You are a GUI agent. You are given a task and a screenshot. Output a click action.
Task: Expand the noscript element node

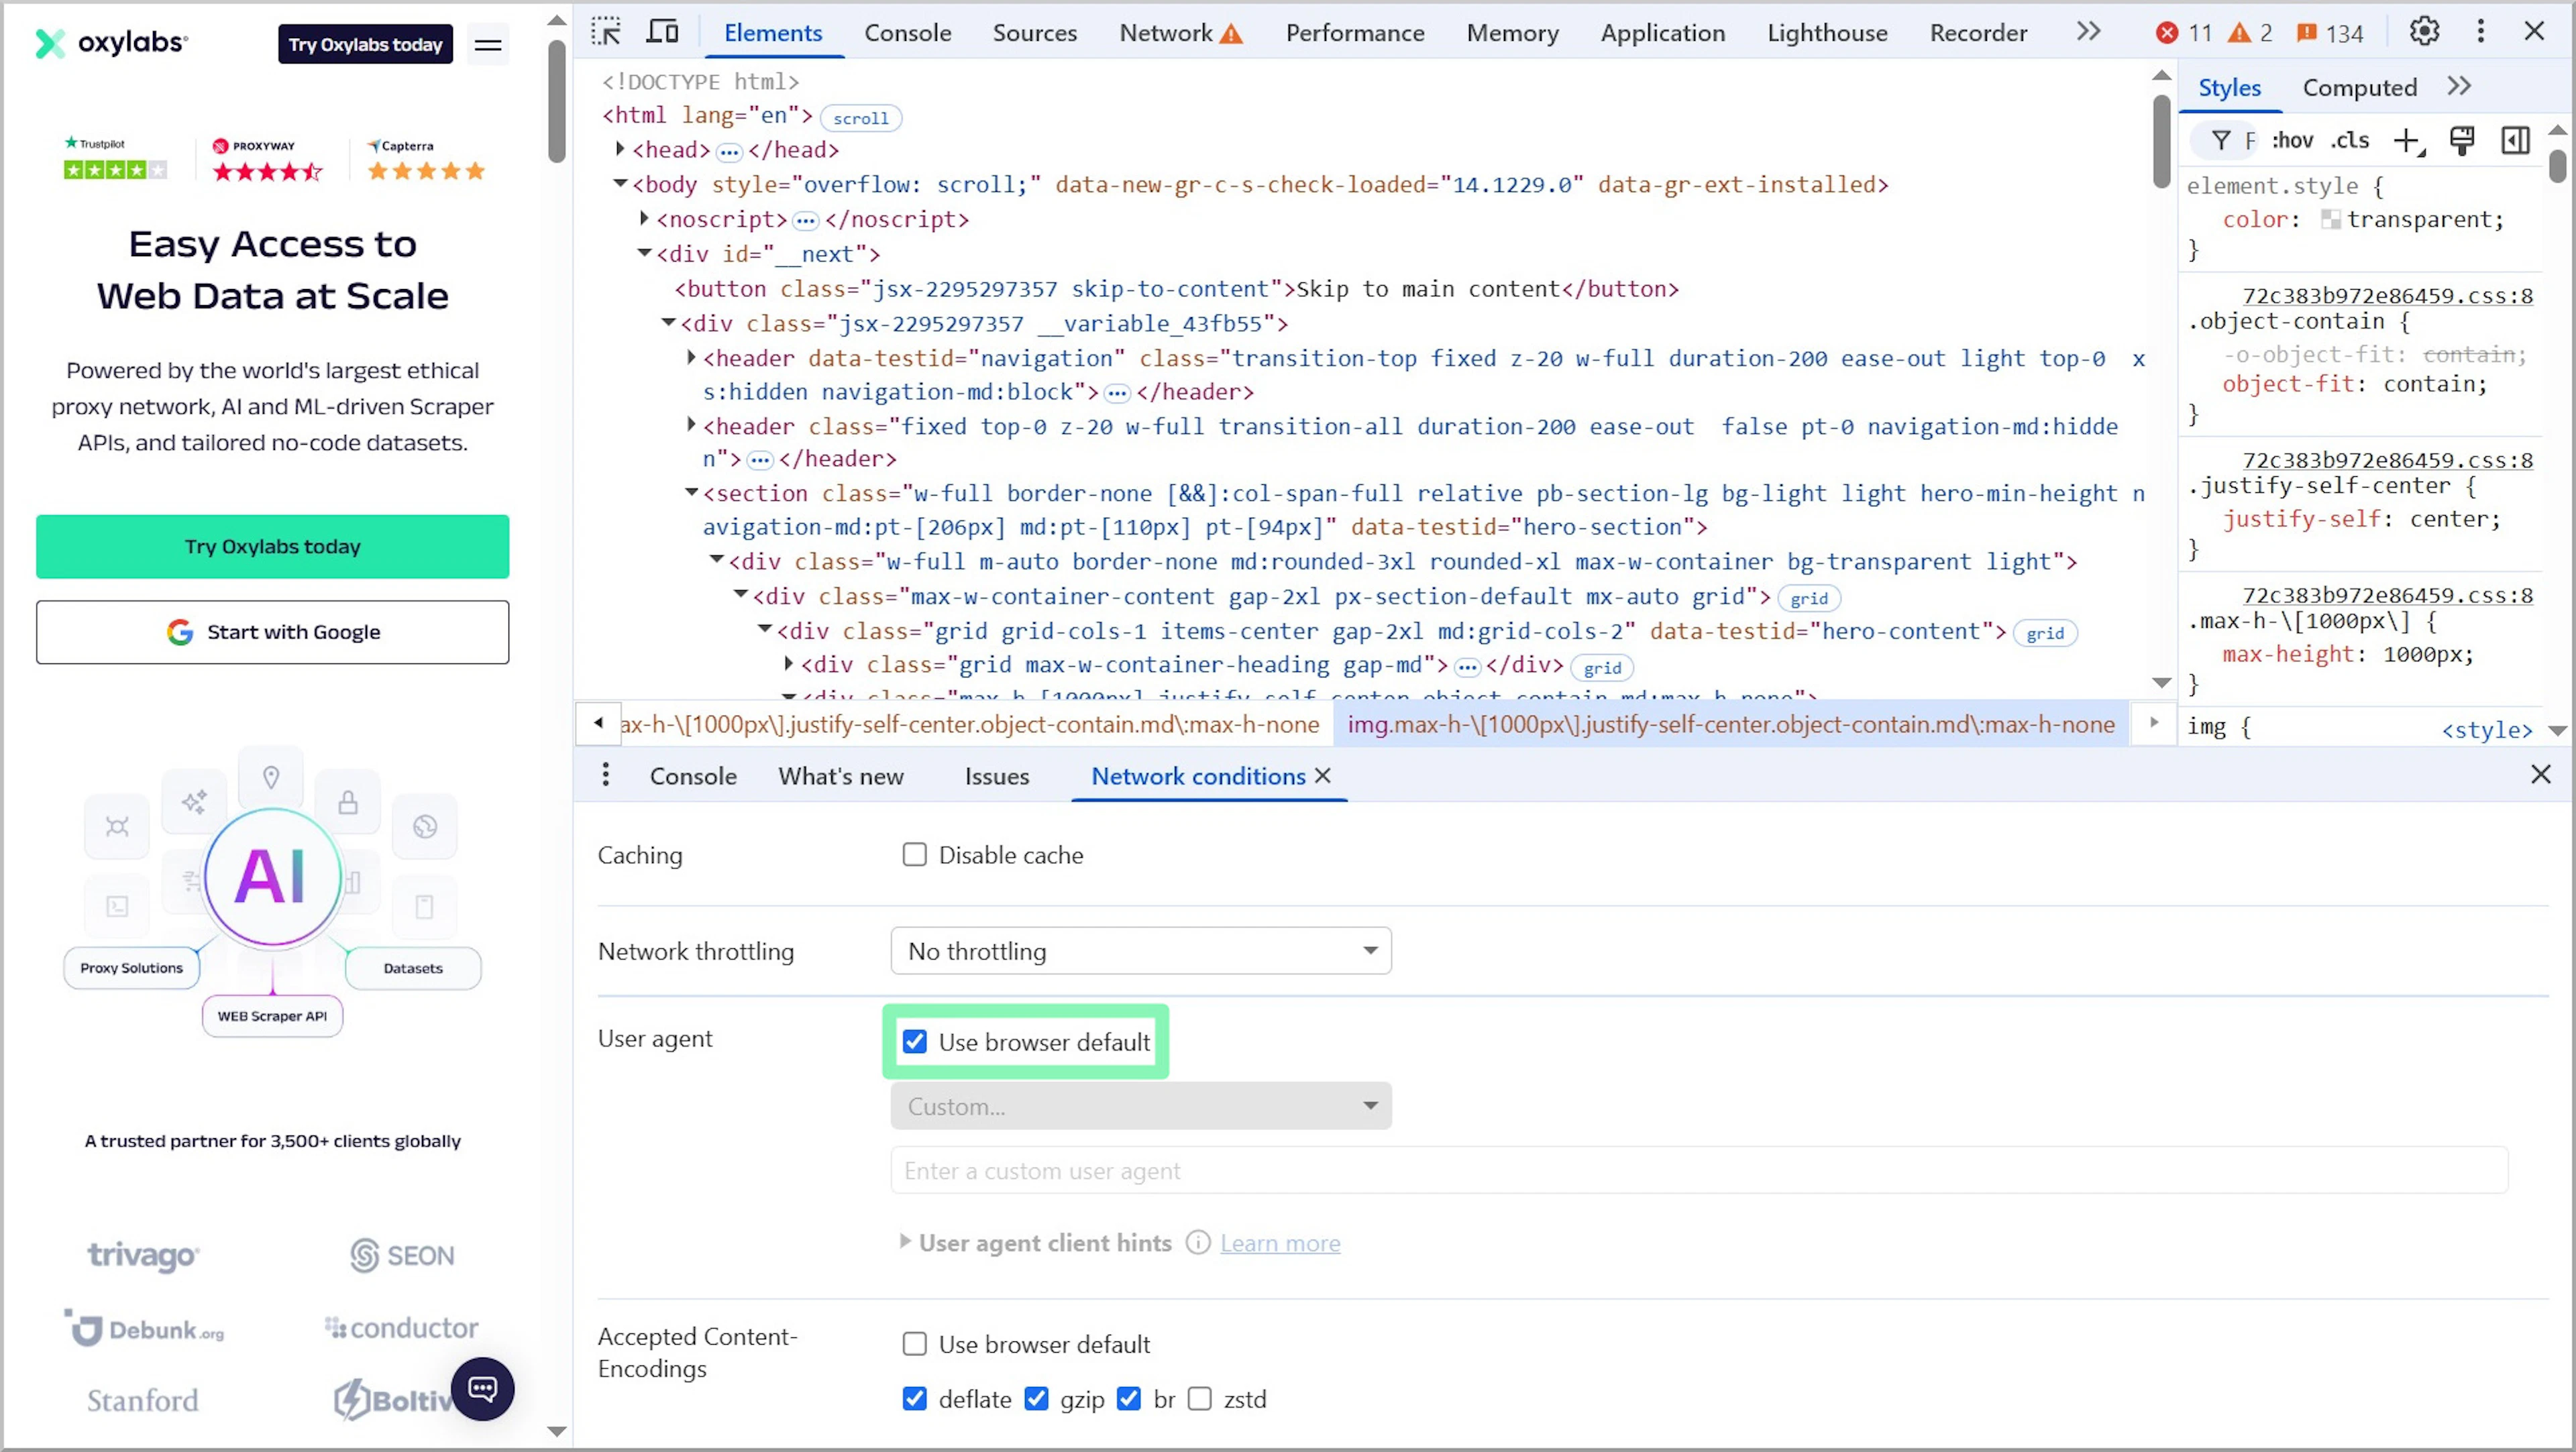[644, 218]
